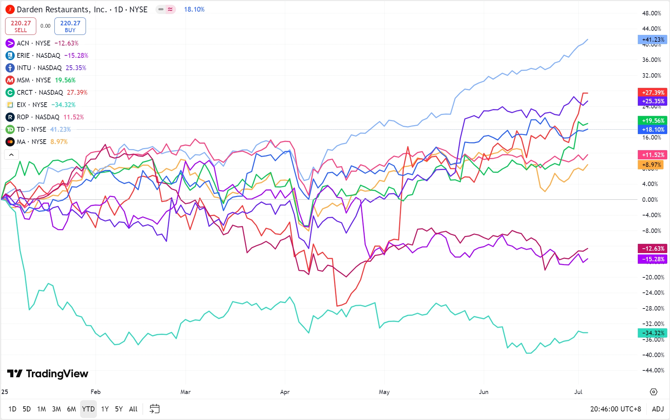Click the TradingView logo watermark
The height and width of the screenshot is (420, 670).
(x=48, y=373)
